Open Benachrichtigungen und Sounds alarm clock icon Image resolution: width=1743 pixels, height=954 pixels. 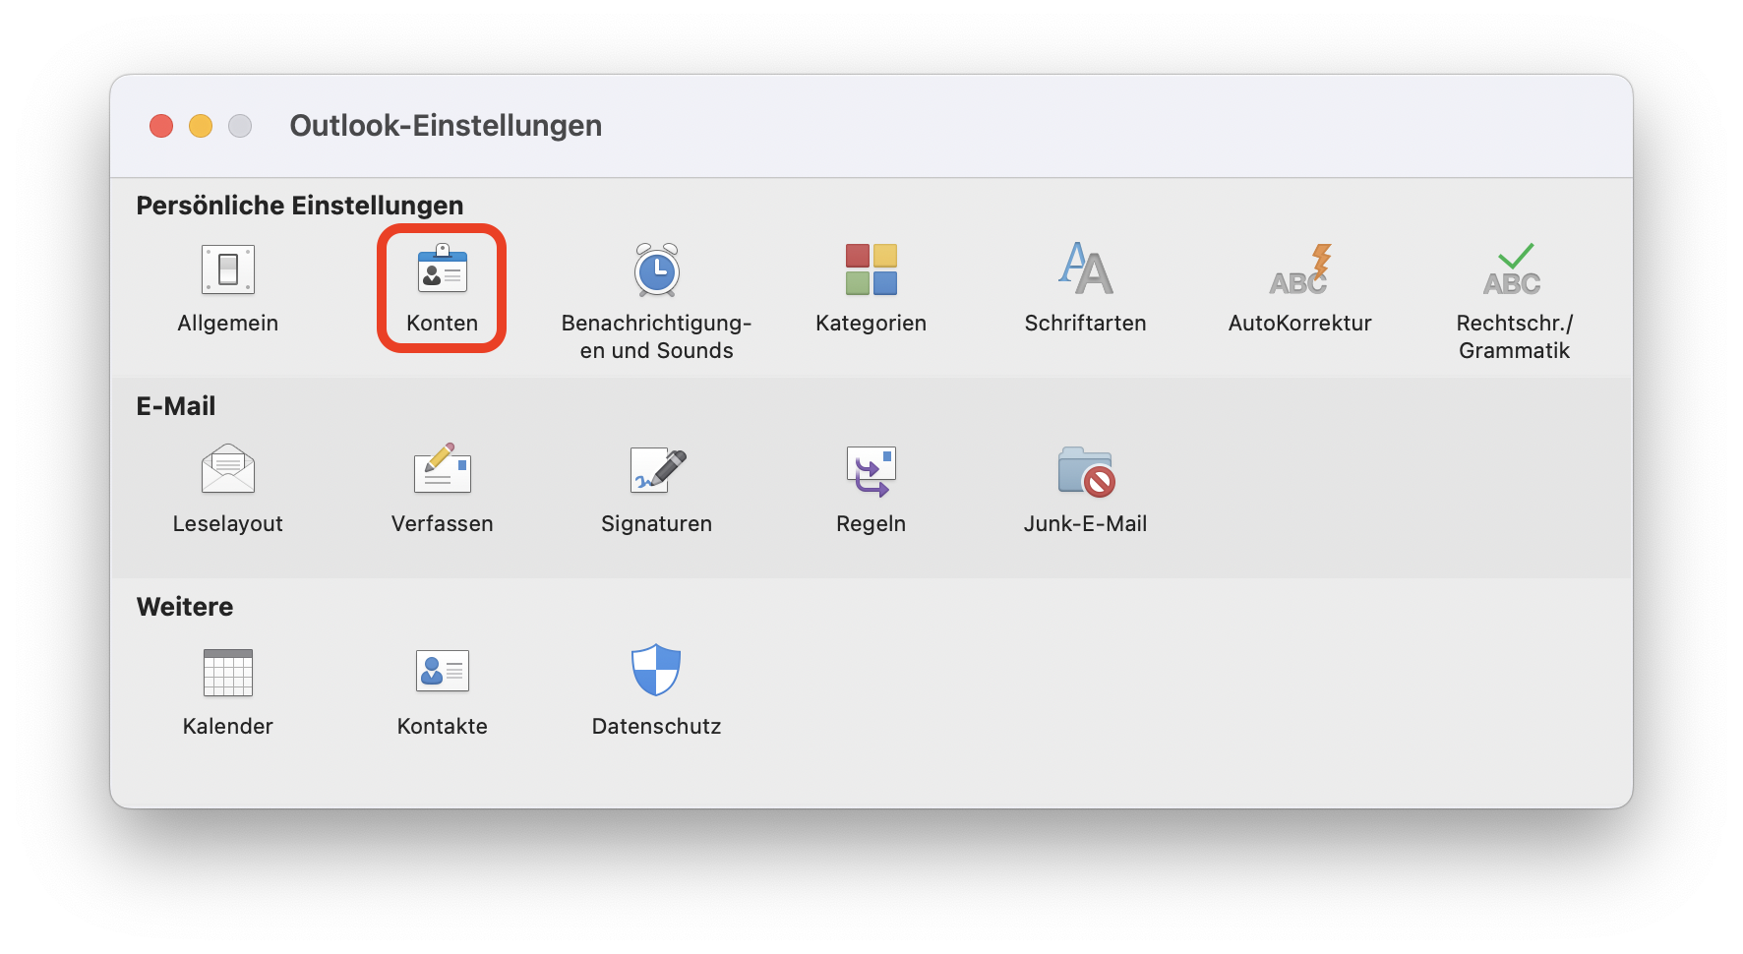point(657,269)
